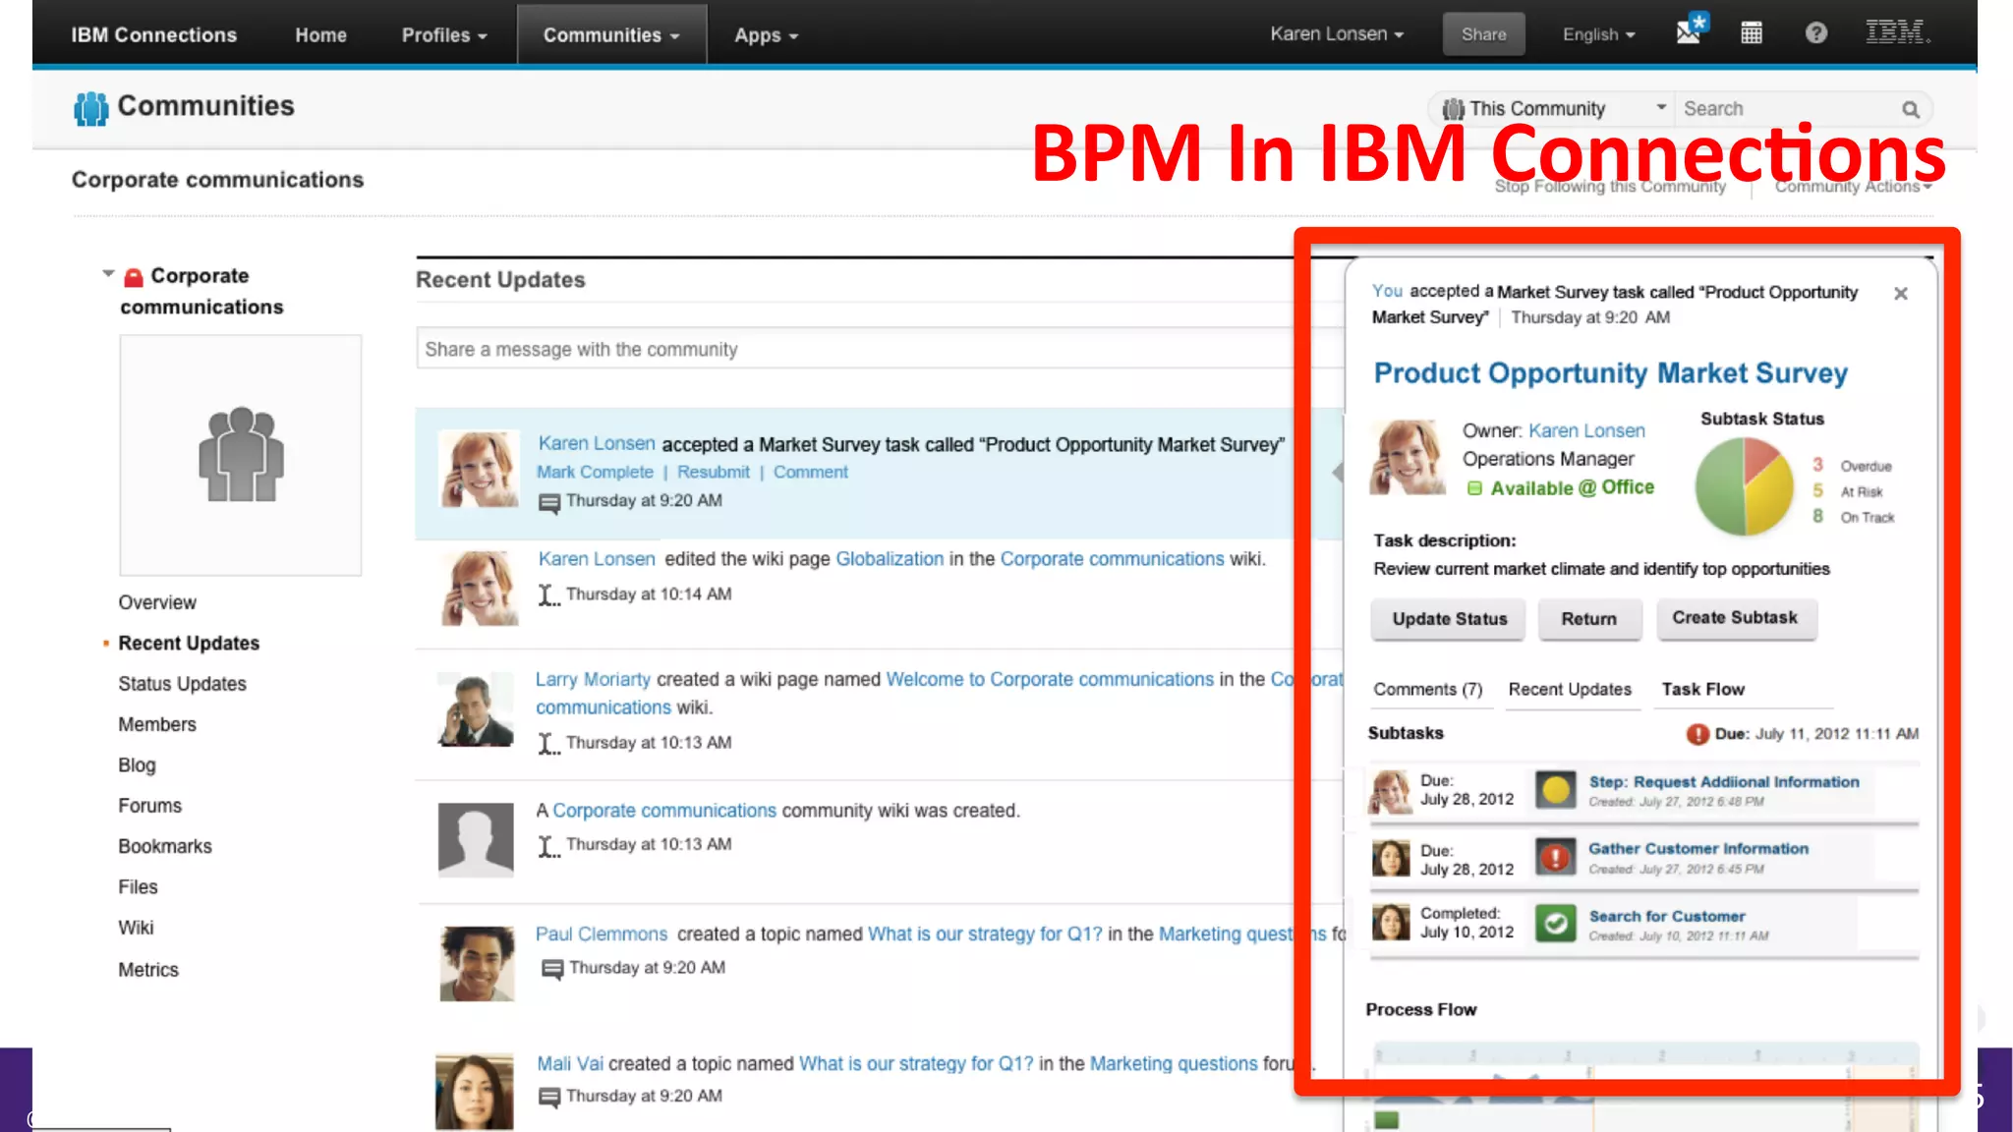Click the Communities people icon next to the page title
The image size is (2013, 1132).
click(90, 108)
